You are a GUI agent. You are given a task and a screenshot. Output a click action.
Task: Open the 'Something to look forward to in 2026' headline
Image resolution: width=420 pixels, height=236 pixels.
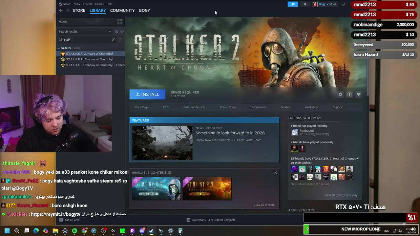coord(231,133)
